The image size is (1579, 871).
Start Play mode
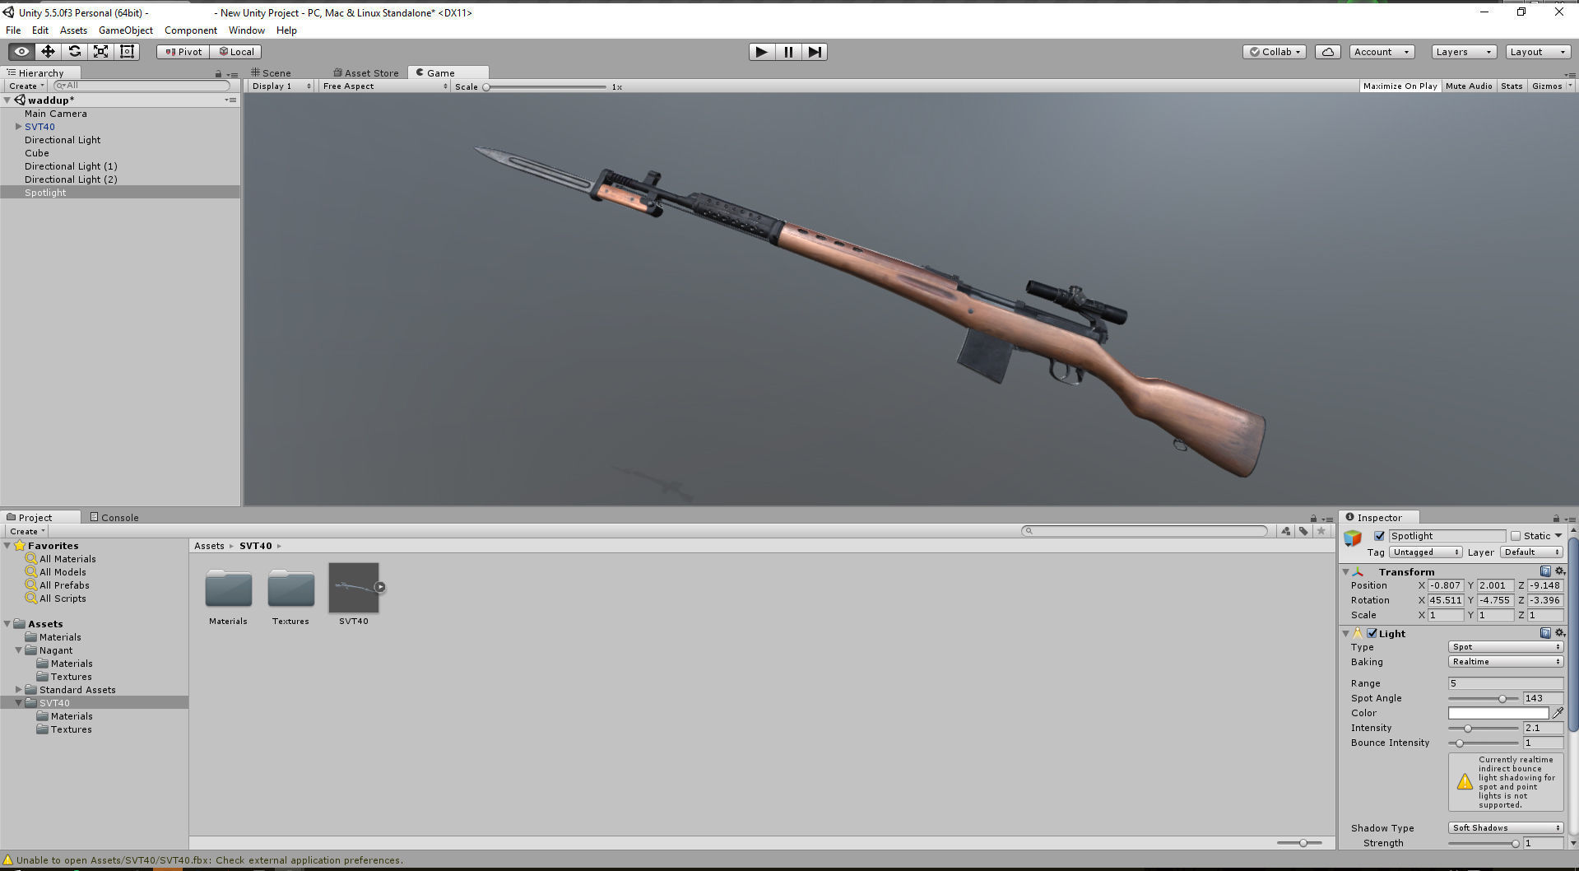761,51
